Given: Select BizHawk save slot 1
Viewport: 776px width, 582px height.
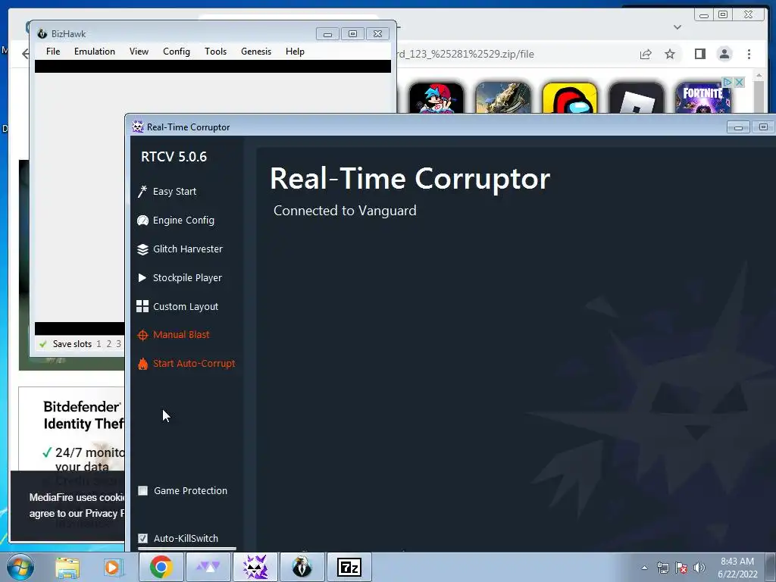Looking at the screenshot, I should click(x=99, y=343).
